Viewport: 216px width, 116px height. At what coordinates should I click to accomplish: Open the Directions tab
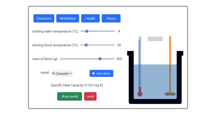[x=44, y=19]
